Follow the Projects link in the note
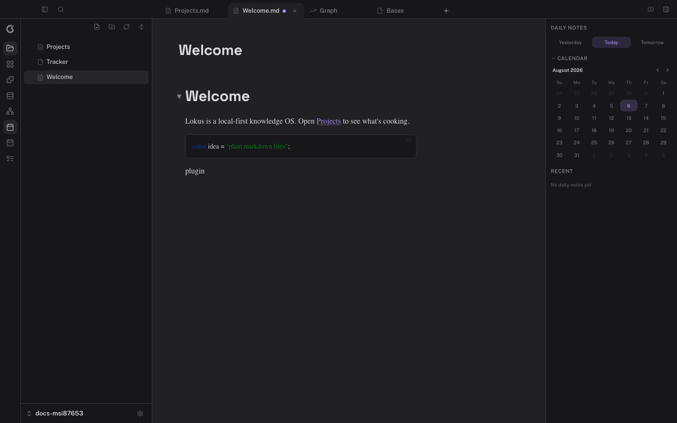Viewport: 677px width, 423px height. pos(329,121)
